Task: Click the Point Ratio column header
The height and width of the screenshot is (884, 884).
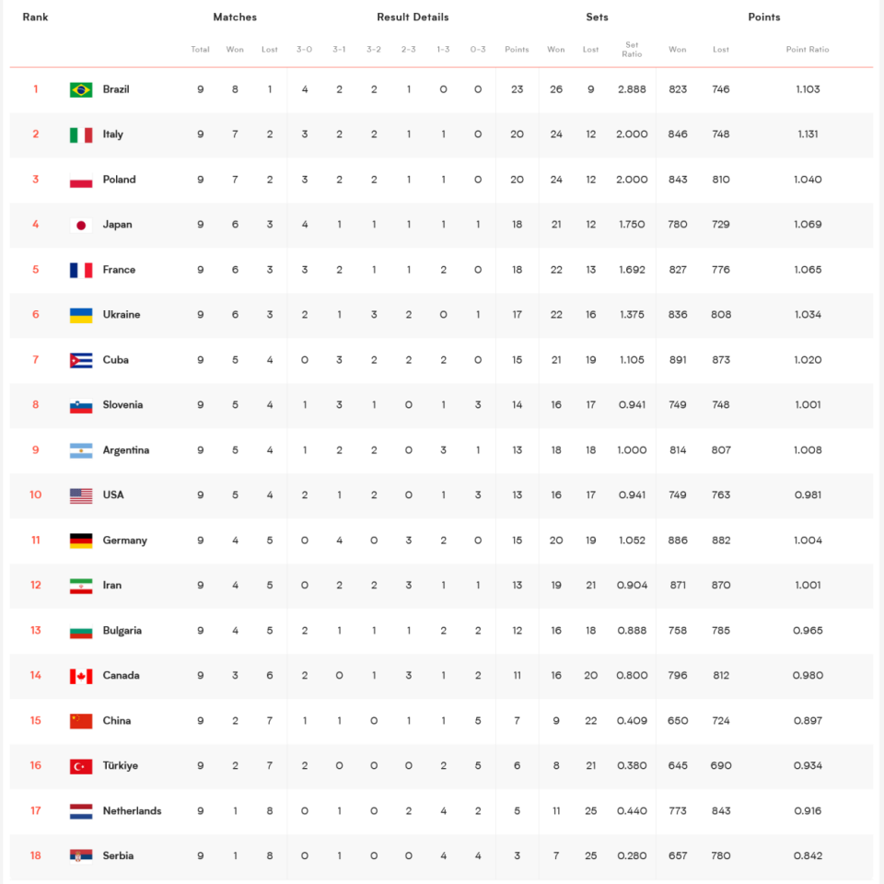Action: click(x=808, y=49)
